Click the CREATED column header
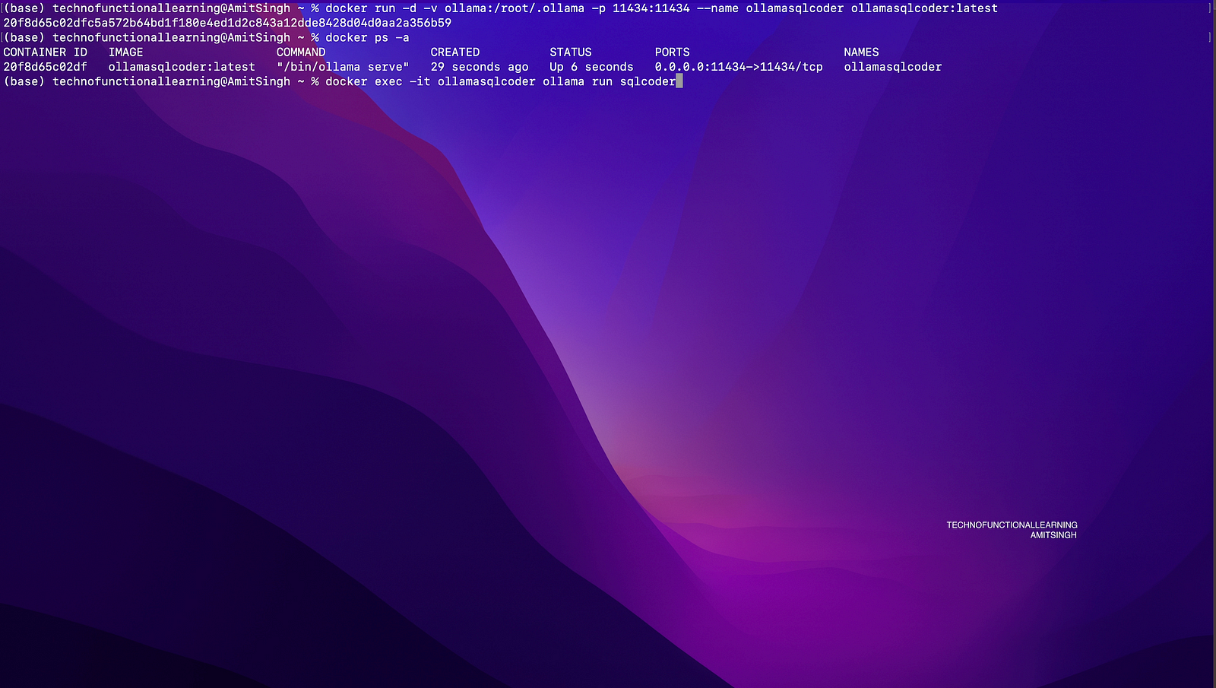 pyautogui.click(x=454, y=52)
